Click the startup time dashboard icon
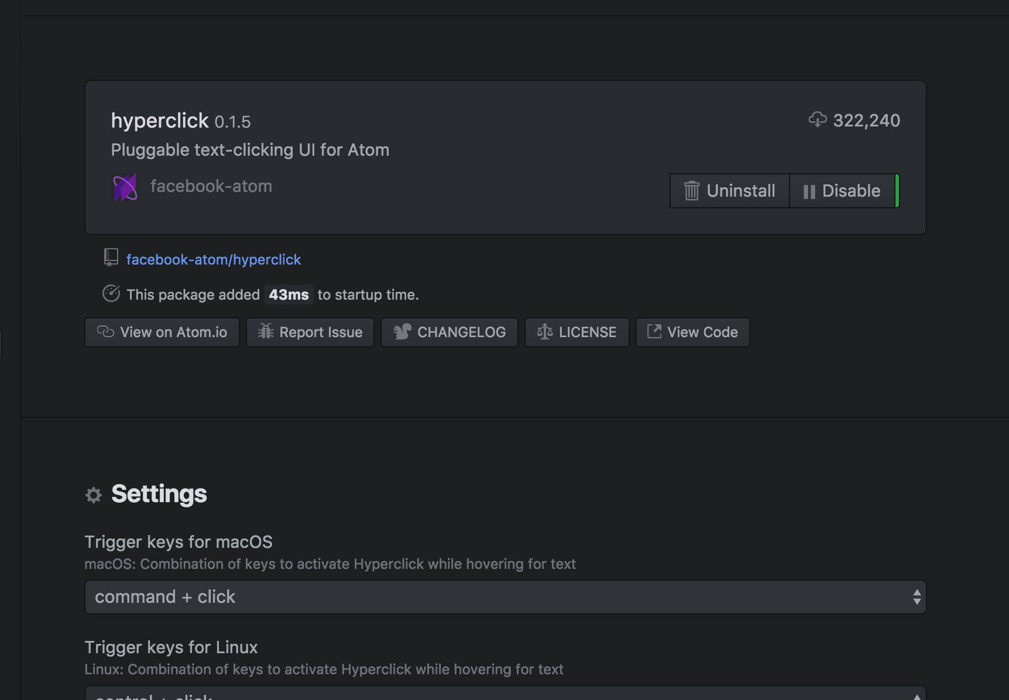The width and height of the screenshot is (1009, 700). point(111,293)
